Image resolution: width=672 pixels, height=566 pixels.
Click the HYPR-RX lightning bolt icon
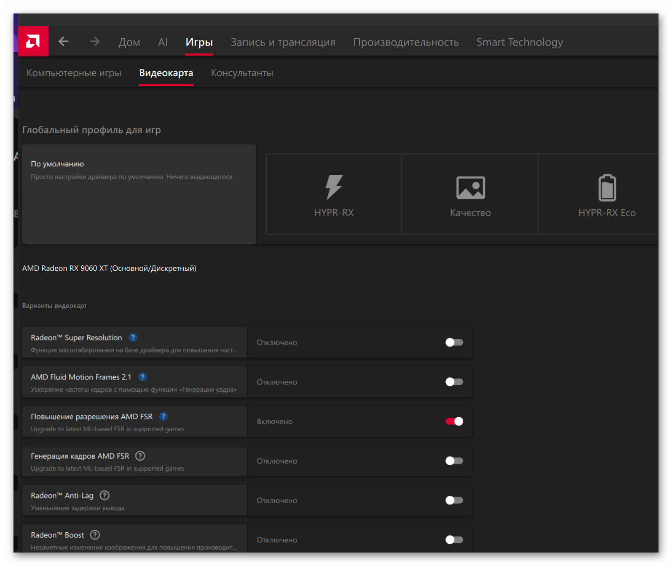point(334,187)
